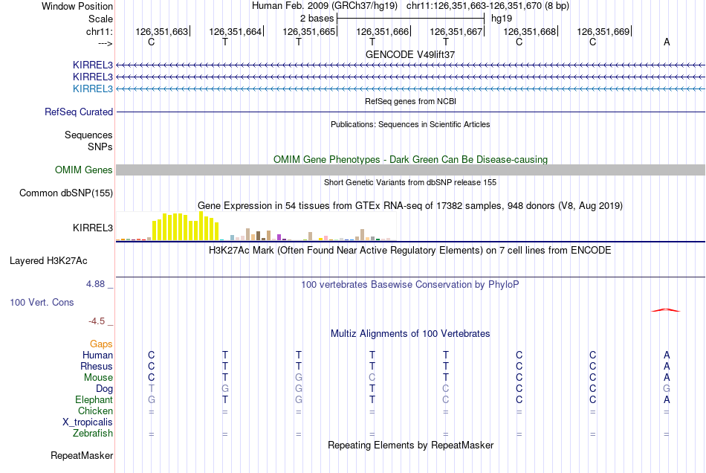Image resolution: width=706 pixels, height=473 pixels.
Task: Click the -4.5 PhyloP lower scale value
Action: coord(97,321)
